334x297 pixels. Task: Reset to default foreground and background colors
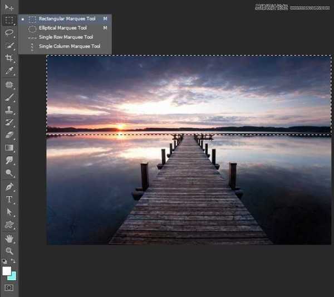4,261
